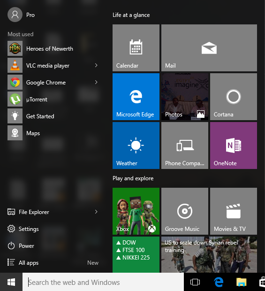Open the Photos live tile

(x=185, y=97)
